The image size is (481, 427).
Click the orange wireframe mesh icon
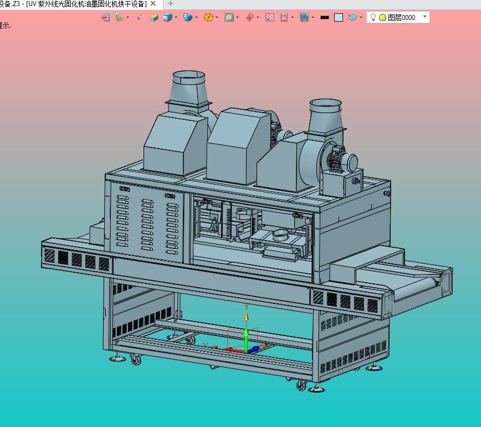point(208,18)
